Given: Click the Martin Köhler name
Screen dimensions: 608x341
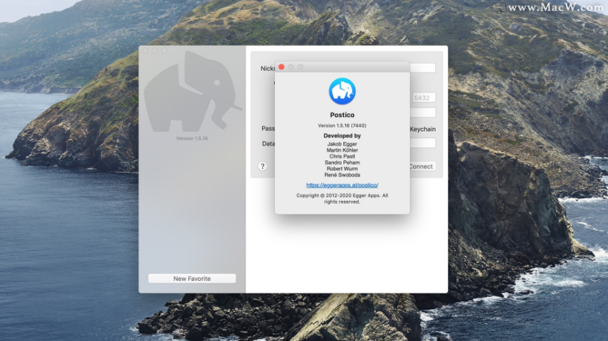Looking at the screenshot, I should [342, 150].
